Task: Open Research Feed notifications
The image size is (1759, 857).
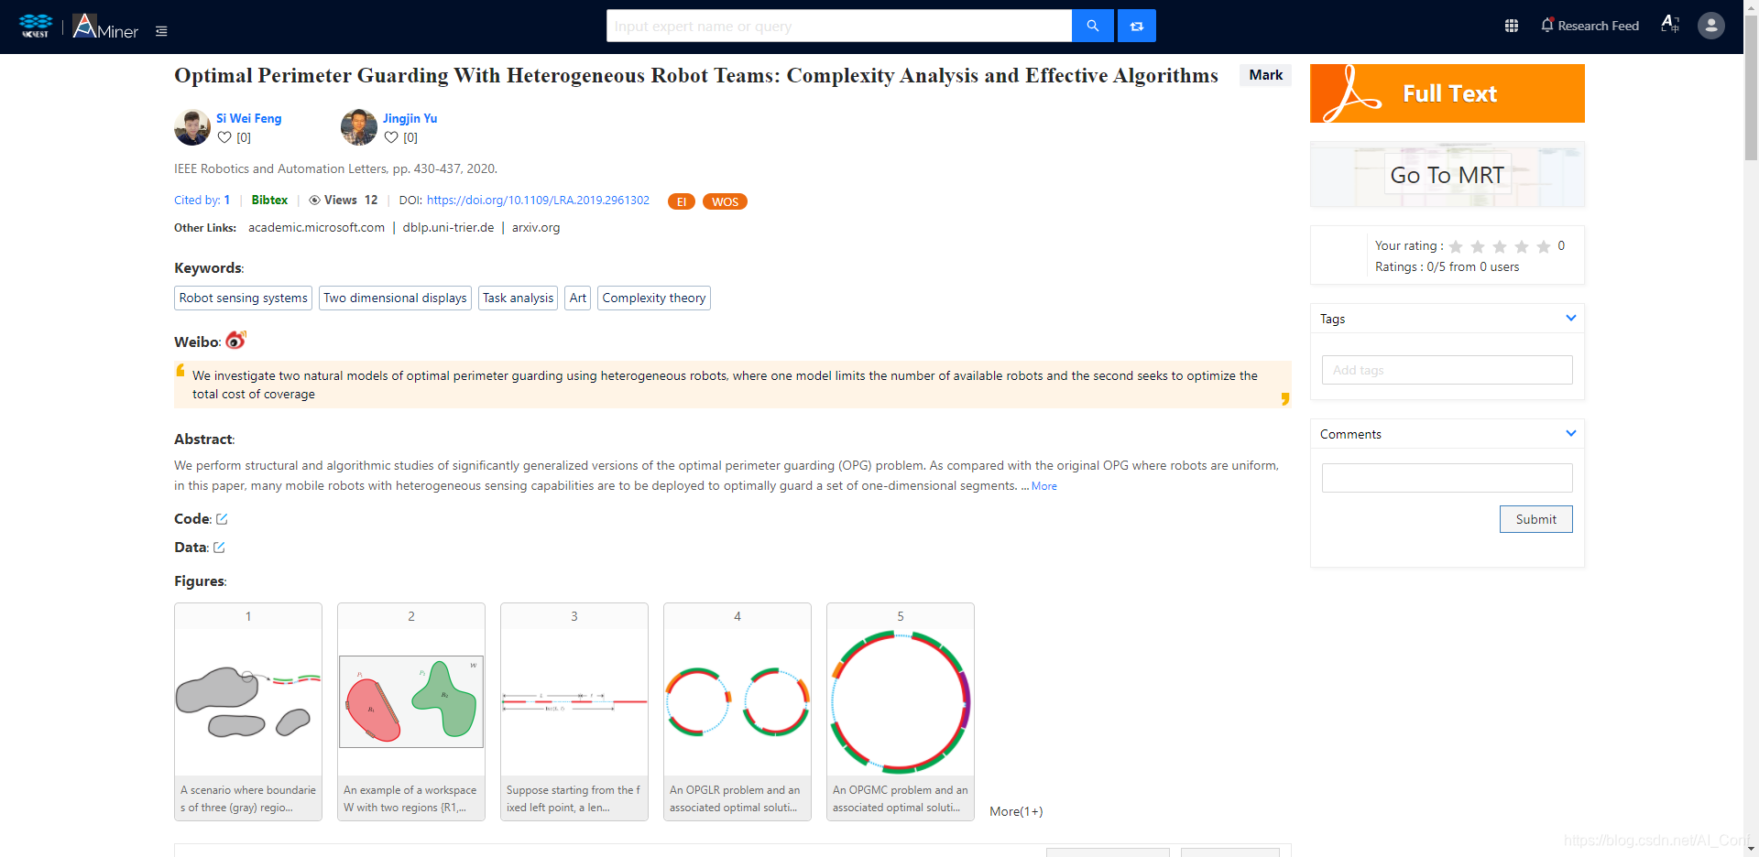Action: pyautogui.click(x=1590, y=26)
